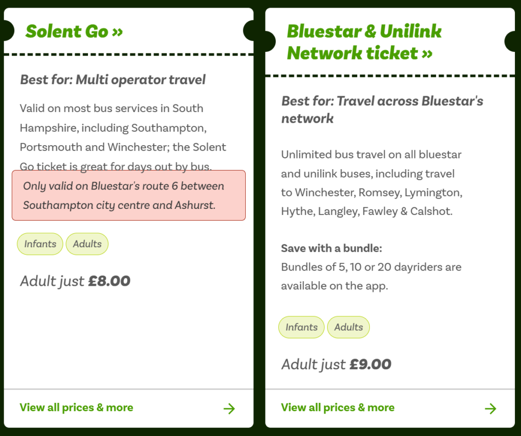Click the Save with a bundle heading

coord(332,249)
